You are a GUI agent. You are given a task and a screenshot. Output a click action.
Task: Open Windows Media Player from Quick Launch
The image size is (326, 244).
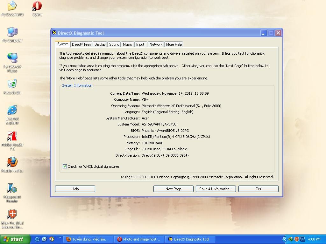52,239
